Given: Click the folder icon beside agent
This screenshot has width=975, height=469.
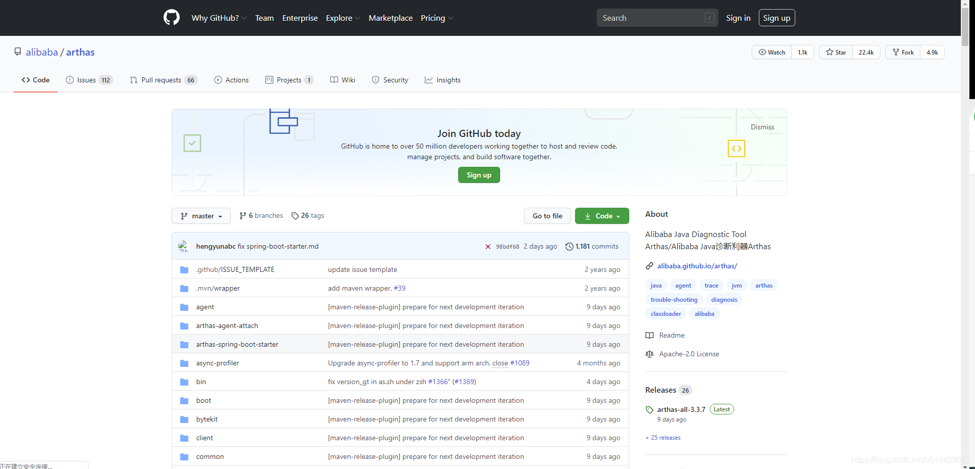Looking at the screenshot, I should (184, 307).
